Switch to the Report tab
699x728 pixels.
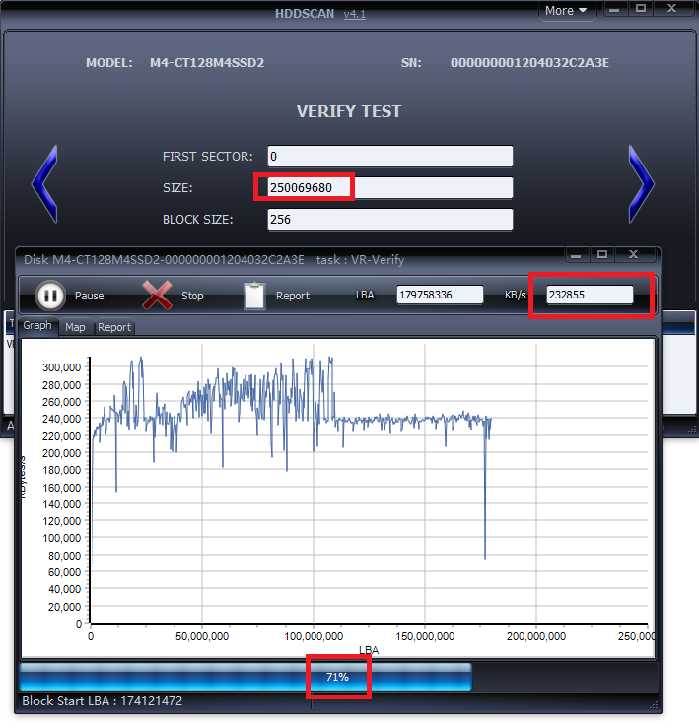coord(113,327)
